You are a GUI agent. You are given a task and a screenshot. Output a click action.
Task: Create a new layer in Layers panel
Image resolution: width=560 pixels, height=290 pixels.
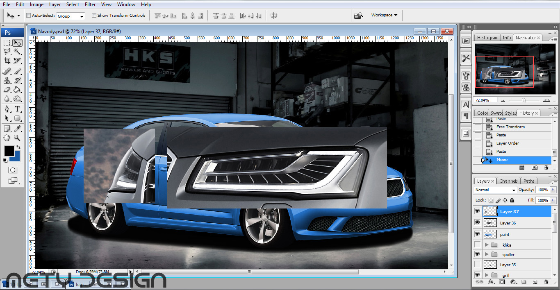535,282
